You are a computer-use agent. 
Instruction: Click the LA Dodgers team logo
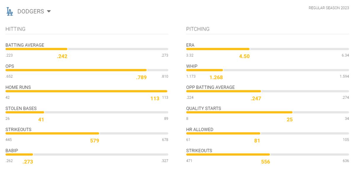9,12
